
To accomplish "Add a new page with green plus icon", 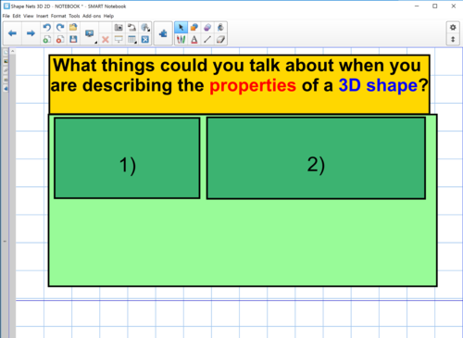I will click(47, 39).
